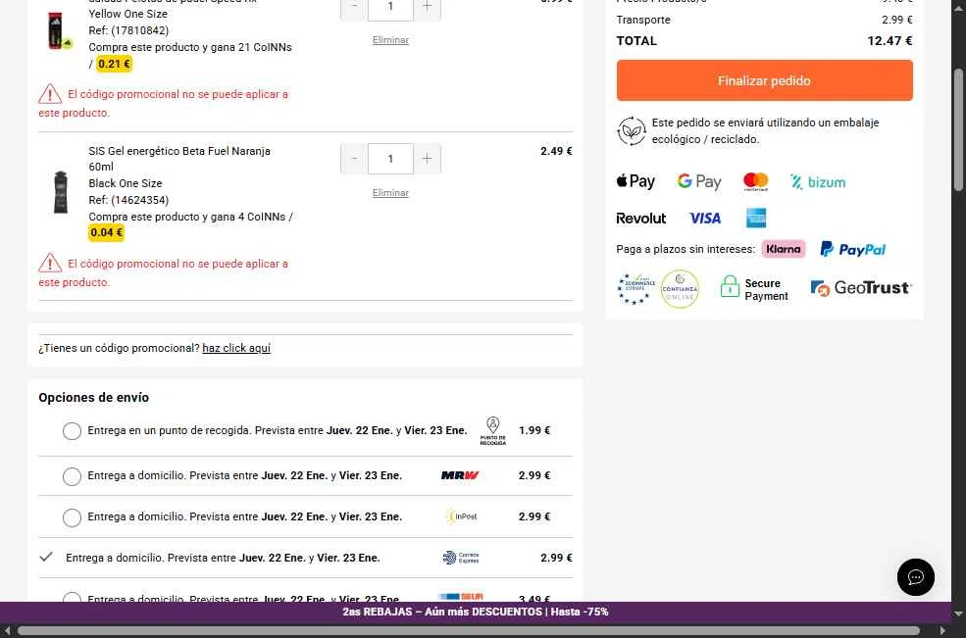Viewport: 966px width, 638px height.
Task: Open the padel balls product thumbnail
Action: pyautogui.click(x=59, y=30)
